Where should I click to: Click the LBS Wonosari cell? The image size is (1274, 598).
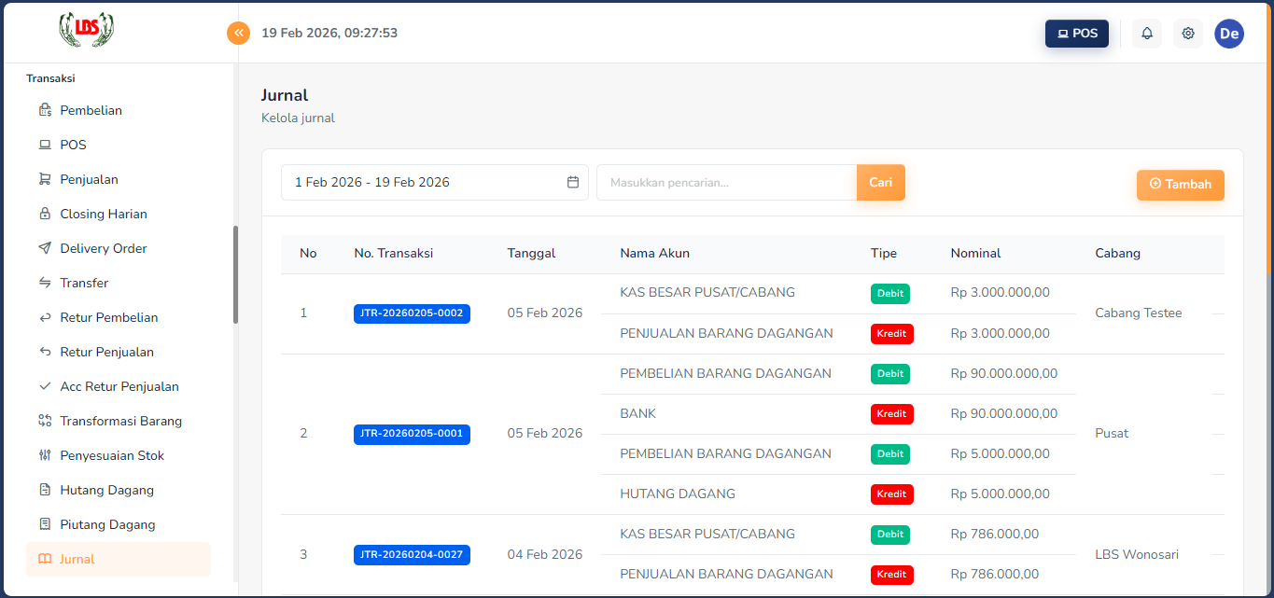click(x=1137, y=554)
